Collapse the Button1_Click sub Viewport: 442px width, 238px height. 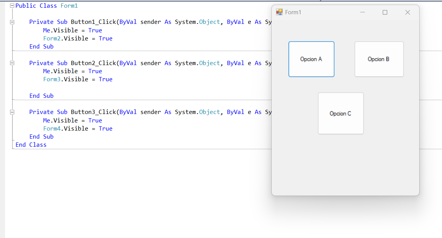pyautogui.click(x=12, y=22)
